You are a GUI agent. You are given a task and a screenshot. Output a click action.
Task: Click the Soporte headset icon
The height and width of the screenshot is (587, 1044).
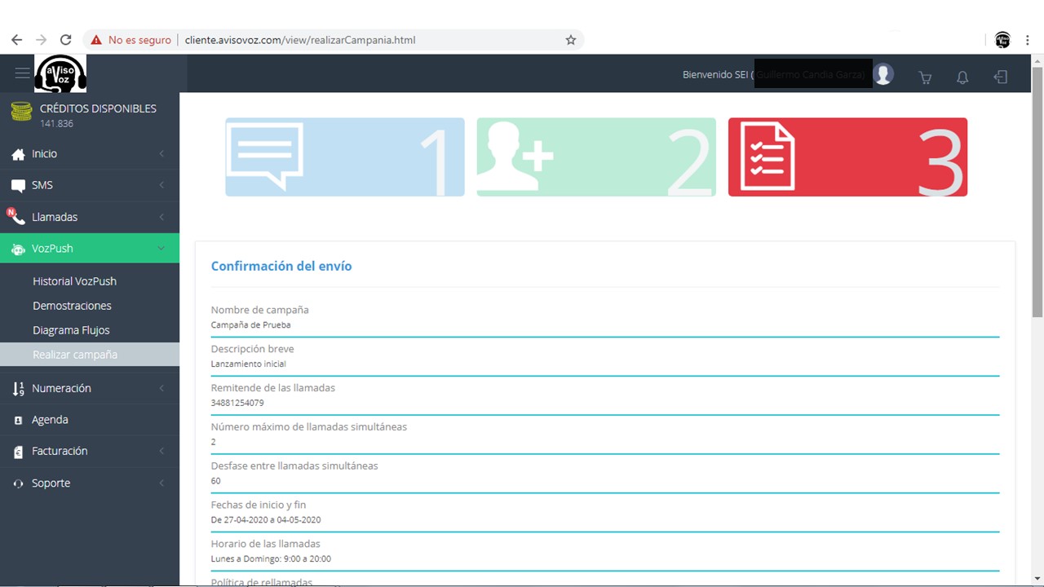[18, 483]
